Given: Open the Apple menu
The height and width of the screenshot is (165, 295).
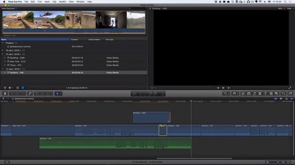Looking at the screenshot, I should [4, 2].
